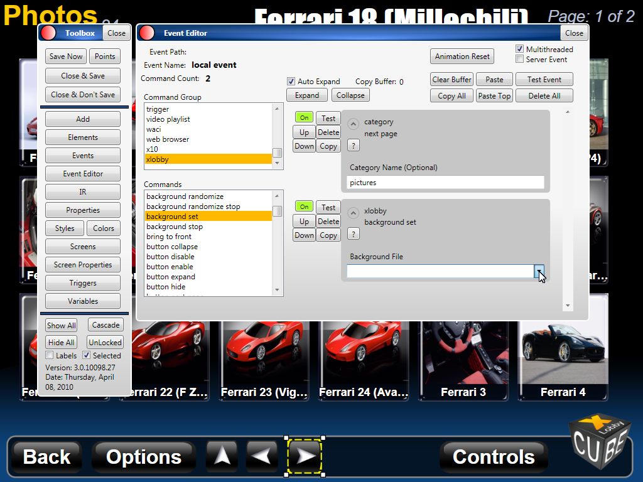Click the command panel scrollbar down arrow
The height and width of the screenshot is (482, 643).
568,306
